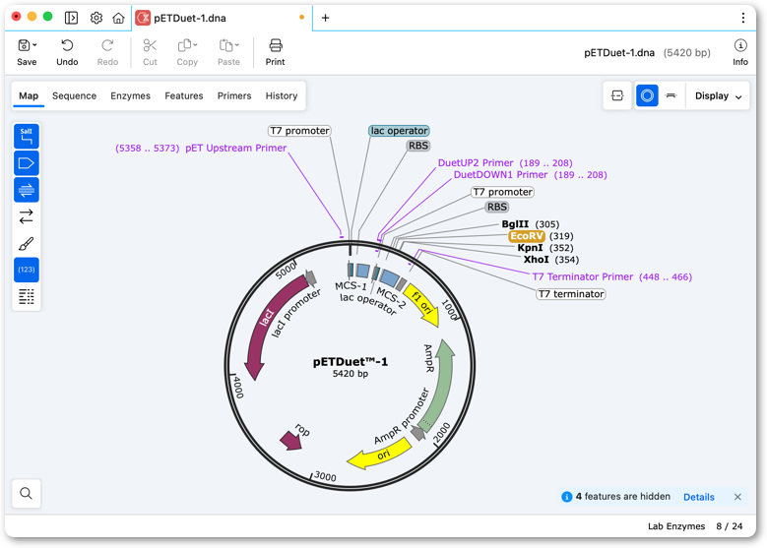Switch to the History tab

[282, 95]
